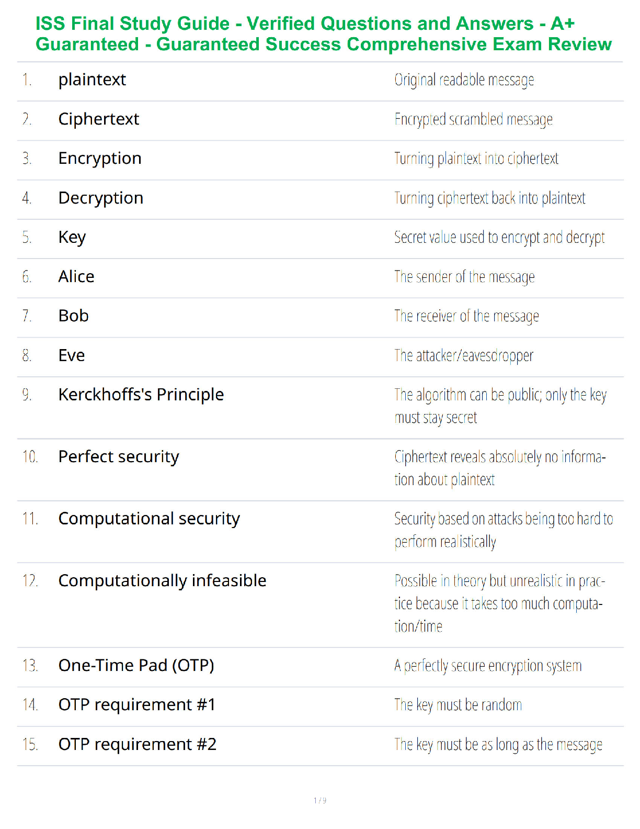The image size is (640, 829).
Task: Click the "Ciphertext" term
Action: click(99, 119)
